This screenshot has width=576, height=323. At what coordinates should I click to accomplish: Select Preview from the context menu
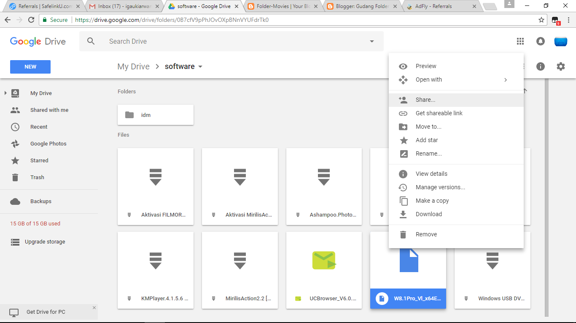point(456,66)
